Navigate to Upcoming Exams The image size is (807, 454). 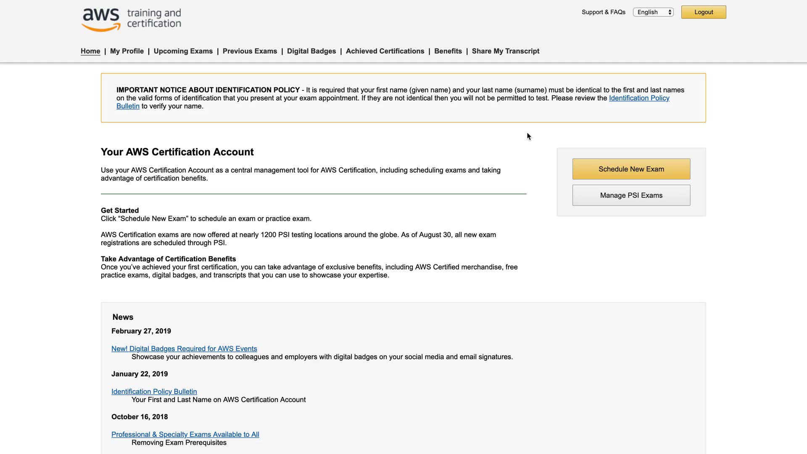click(183, 51)
